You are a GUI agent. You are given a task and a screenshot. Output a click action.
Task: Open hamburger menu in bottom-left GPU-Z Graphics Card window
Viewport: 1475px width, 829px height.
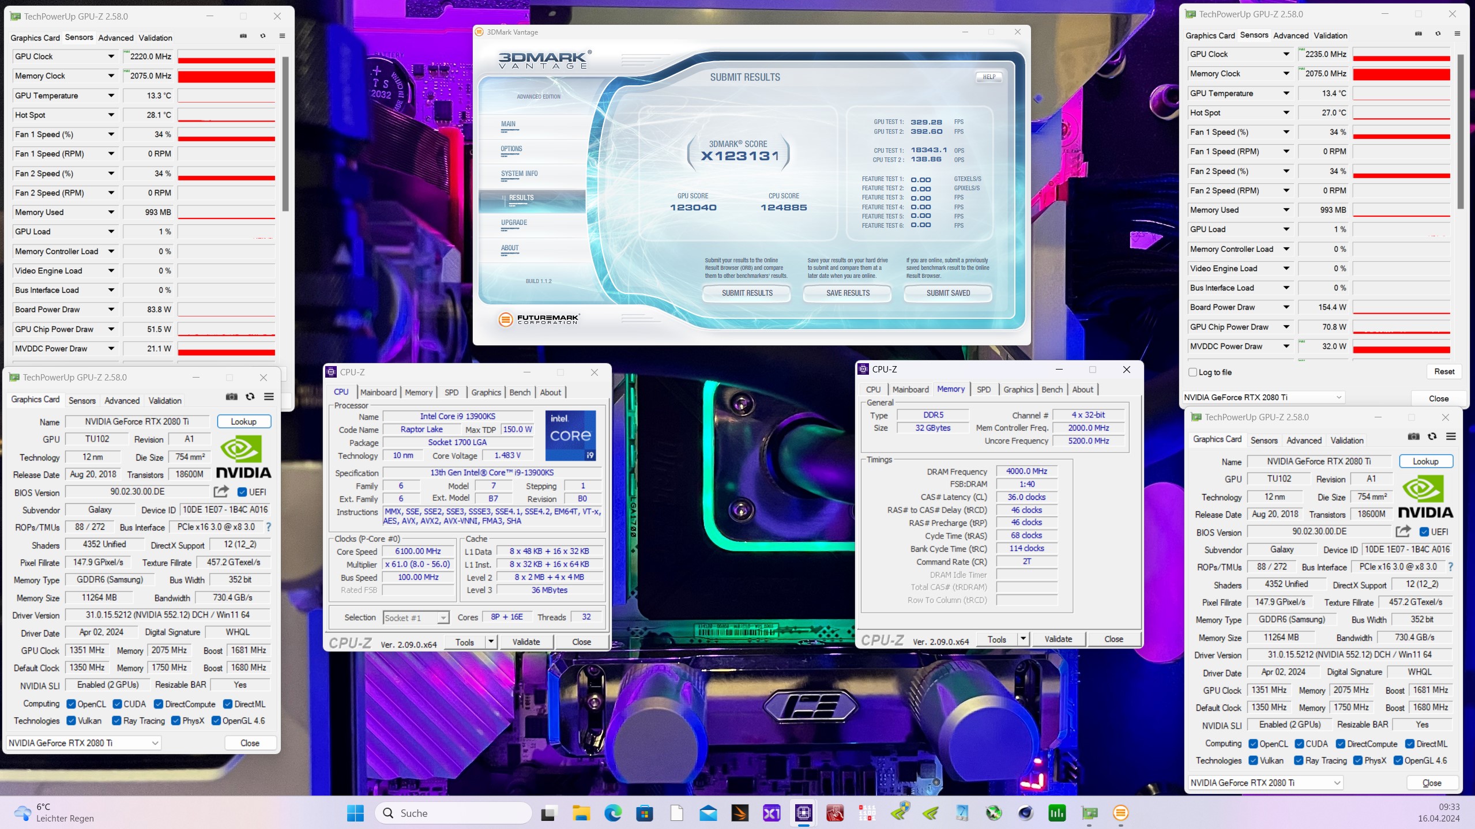(x=269, y=397)
